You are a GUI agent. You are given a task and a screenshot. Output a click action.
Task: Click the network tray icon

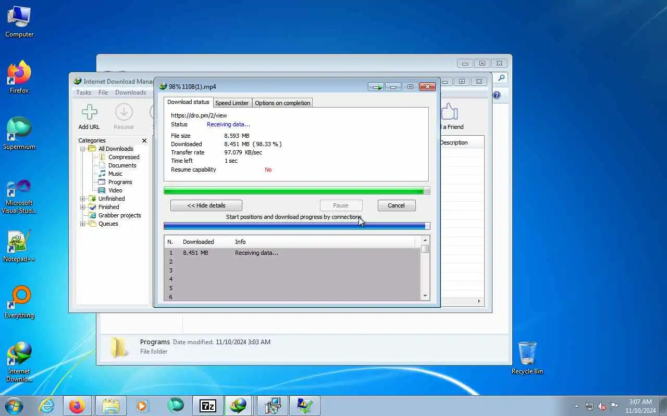tap(589, 406)
